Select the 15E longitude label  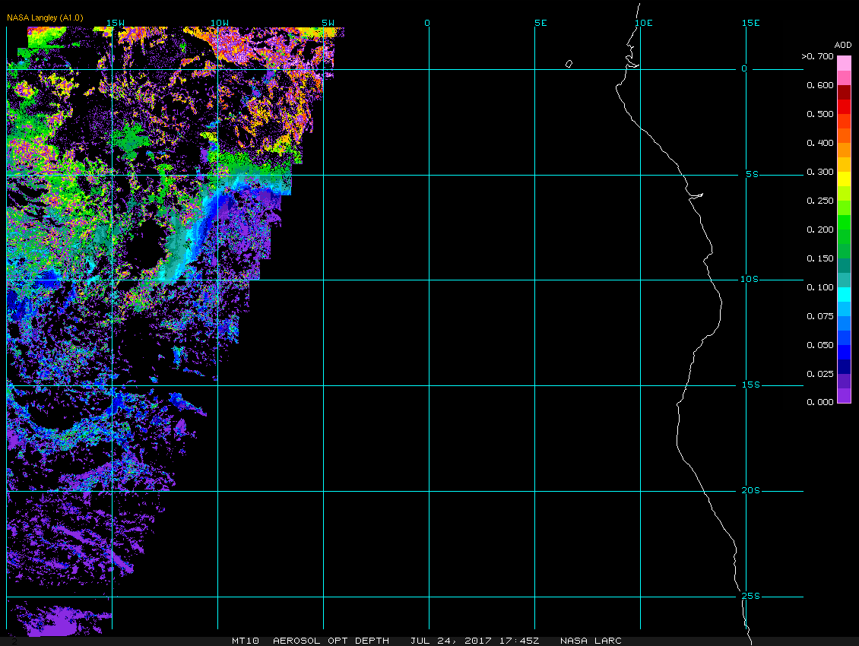[750, 23]
